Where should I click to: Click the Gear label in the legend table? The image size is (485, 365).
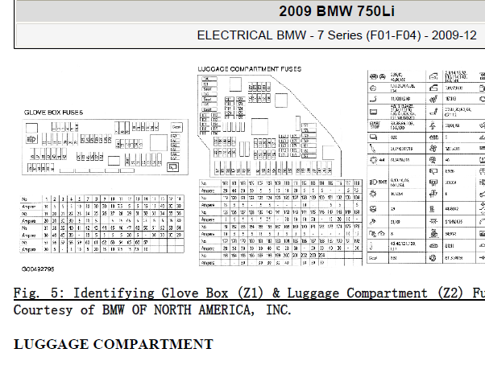pos(373,258)
